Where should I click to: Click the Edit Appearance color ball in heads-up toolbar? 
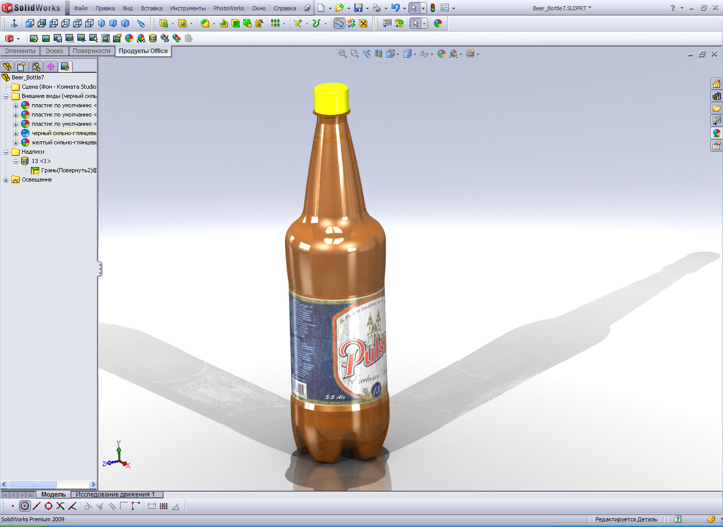pyautogui.click(x=442, y=54)
